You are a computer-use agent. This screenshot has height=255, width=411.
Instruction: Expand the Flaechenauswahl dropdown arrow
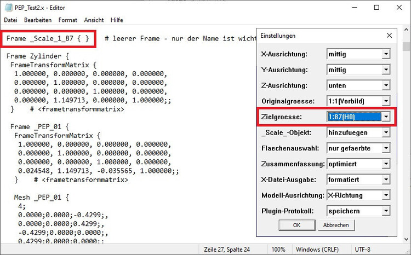[x=386, y=148]
